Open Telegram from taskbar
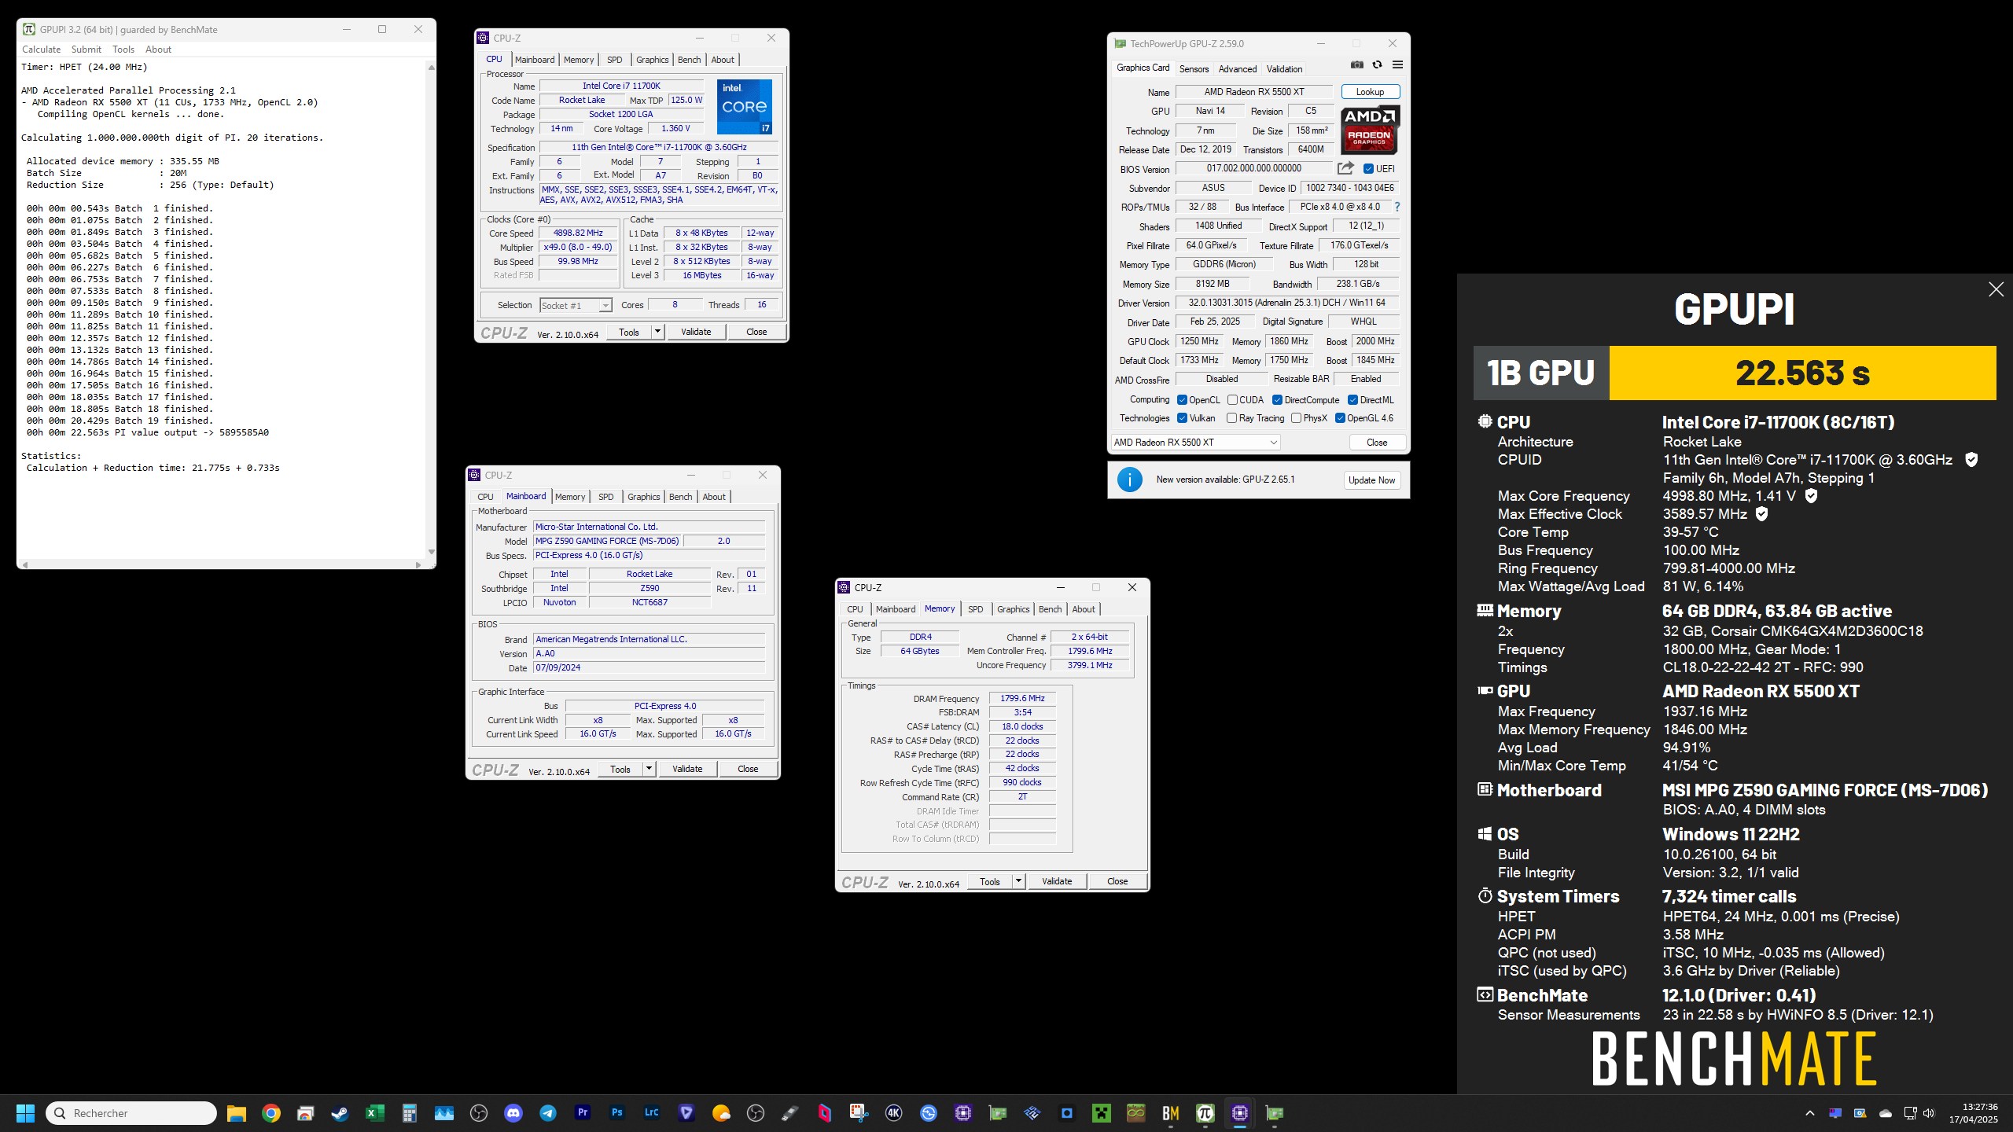This screenshot has height=1132, width=2013. pos(548,1113)
